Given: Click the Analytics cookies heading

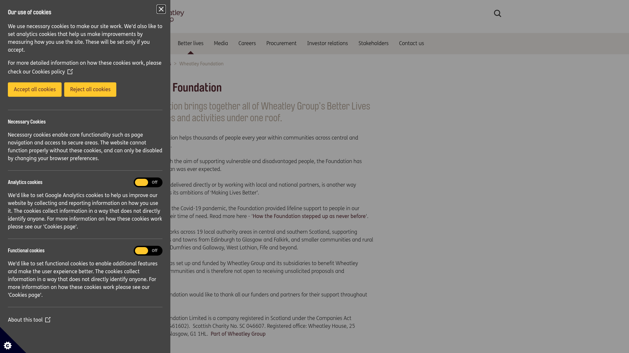Looking at the screenshot, I should tap(25, 182).
